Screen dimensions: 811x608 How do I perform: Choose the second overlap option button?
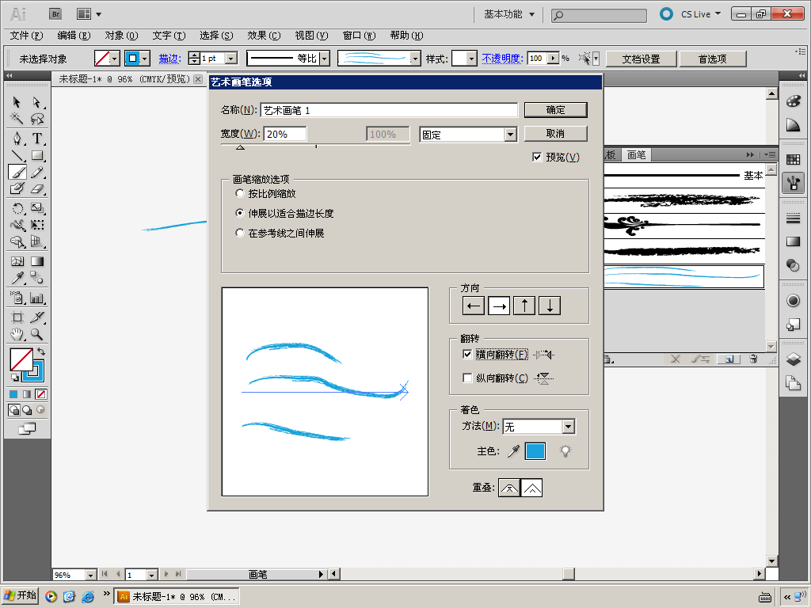coord(531,488)
